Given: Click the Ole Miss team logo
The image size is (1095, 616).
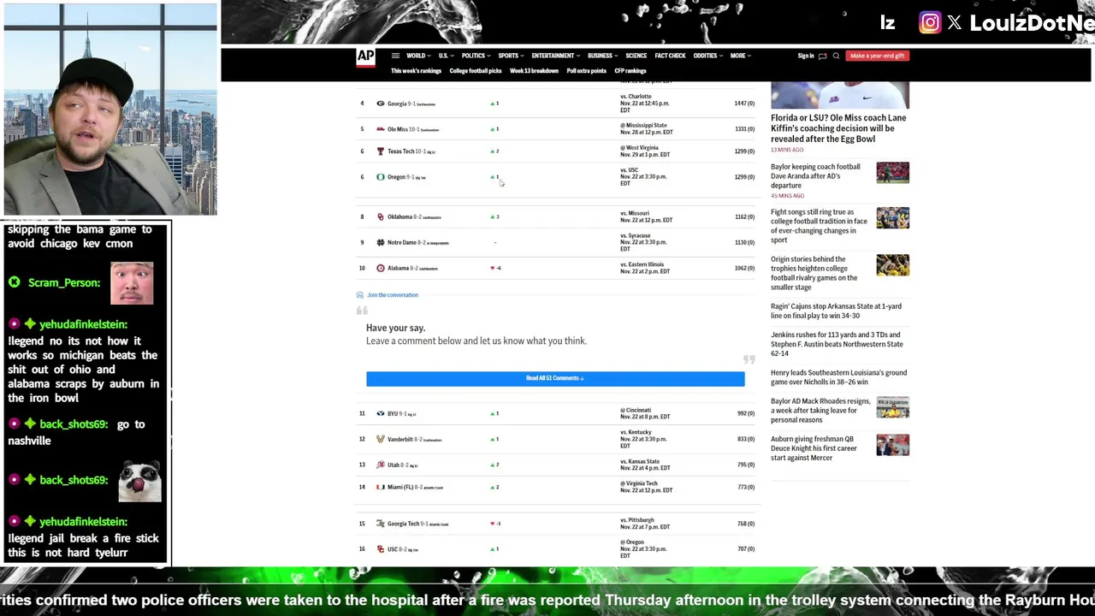Looking at the screenshot, I should pos(381,129).
